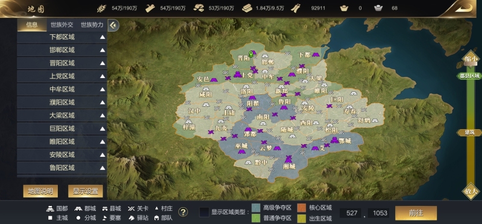Switch to the 世族势力 tab

tap(92, 25)
